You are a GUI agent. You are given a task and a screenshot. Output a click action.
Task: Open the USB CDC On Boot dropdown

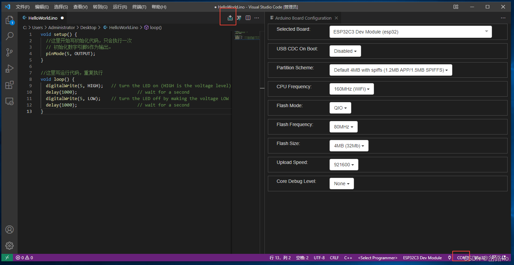(x=345, y=51)
